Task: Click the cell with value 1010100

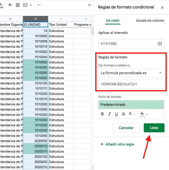Action: click(x=35, y=83)
